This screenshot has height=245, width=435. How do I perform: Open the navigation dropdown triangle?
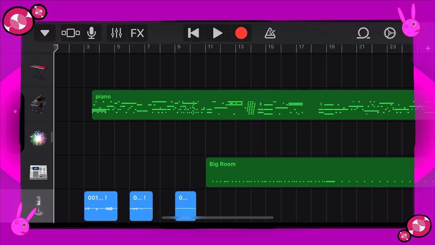coord(45,33)
